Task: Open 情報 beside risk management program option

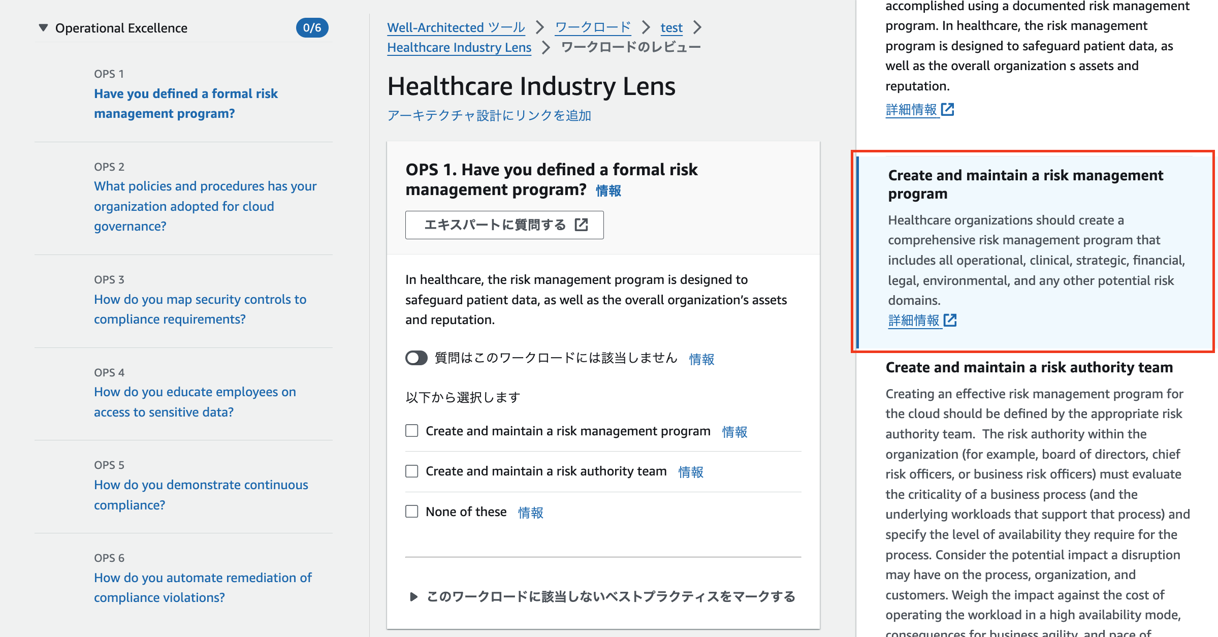Action: pyautogui.click(x=734, y=432)
